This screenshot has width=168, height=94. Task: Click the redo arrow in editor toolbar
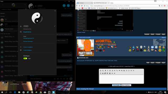pos(114,73)
